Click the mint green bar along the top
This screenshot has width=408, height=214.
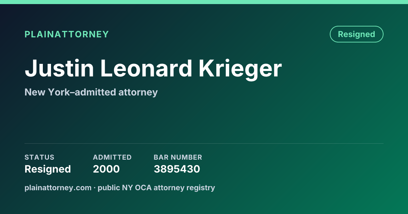[204, 2]
